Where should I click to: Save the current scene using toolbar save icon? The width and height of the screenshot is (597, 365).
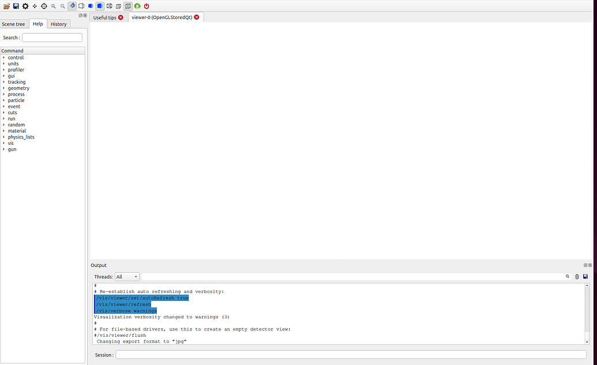(16, 5)
